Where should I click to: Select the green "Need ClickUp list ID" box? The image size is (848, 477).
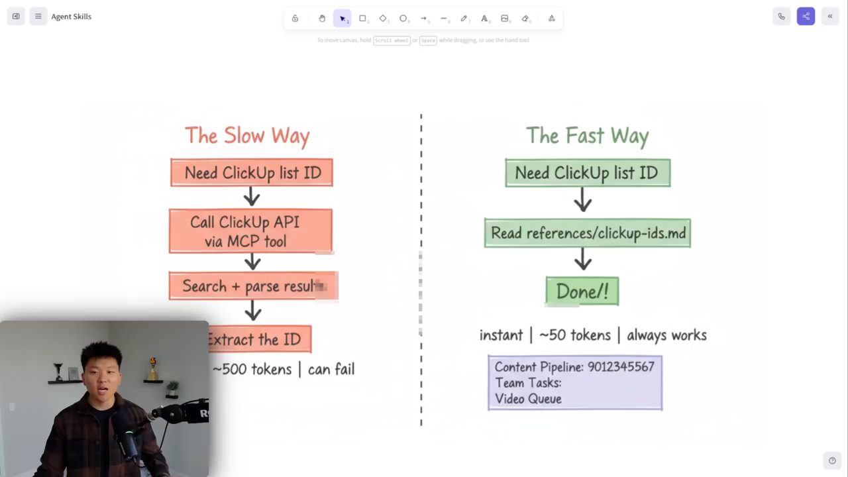[x=588, y=173]
